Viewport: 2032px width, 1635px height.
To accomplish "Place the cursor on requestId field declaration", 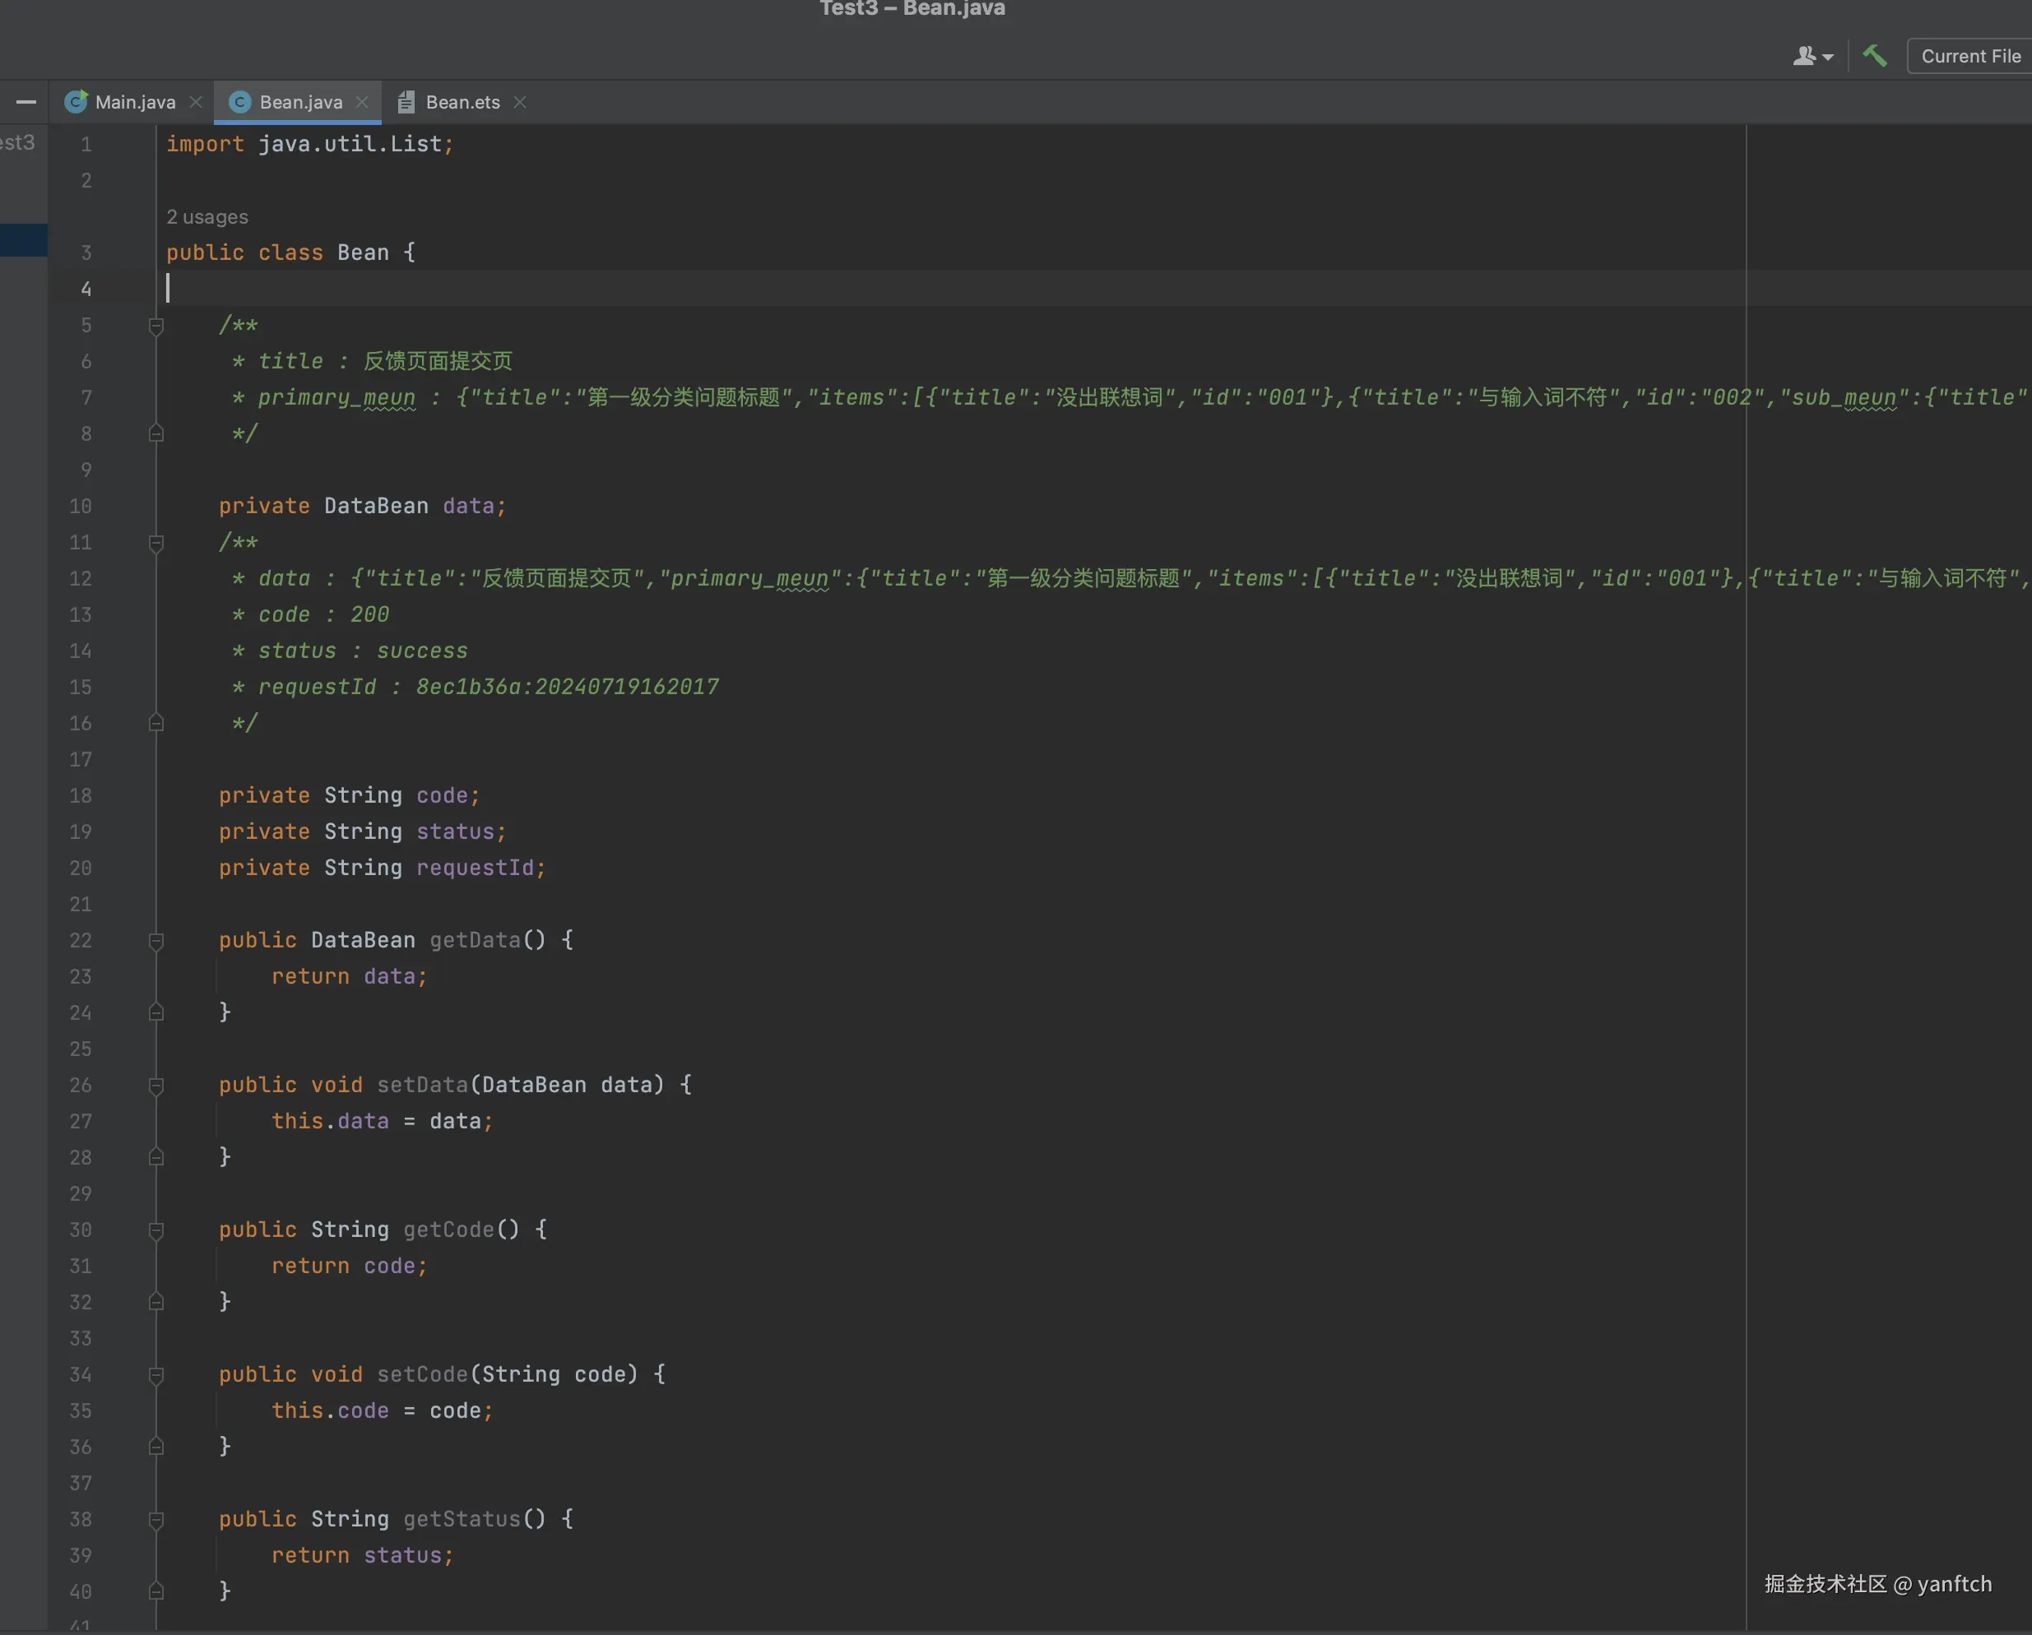I will 474,868.
